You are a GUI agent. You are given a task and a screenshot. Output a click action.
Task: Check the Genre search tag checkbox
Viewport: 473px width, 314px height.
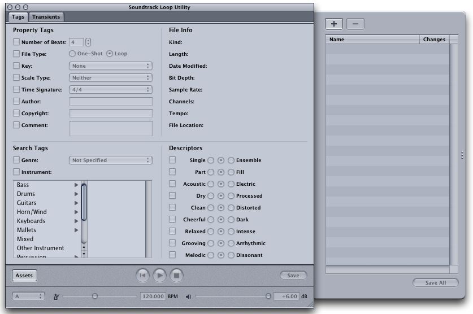pos(16,160)
